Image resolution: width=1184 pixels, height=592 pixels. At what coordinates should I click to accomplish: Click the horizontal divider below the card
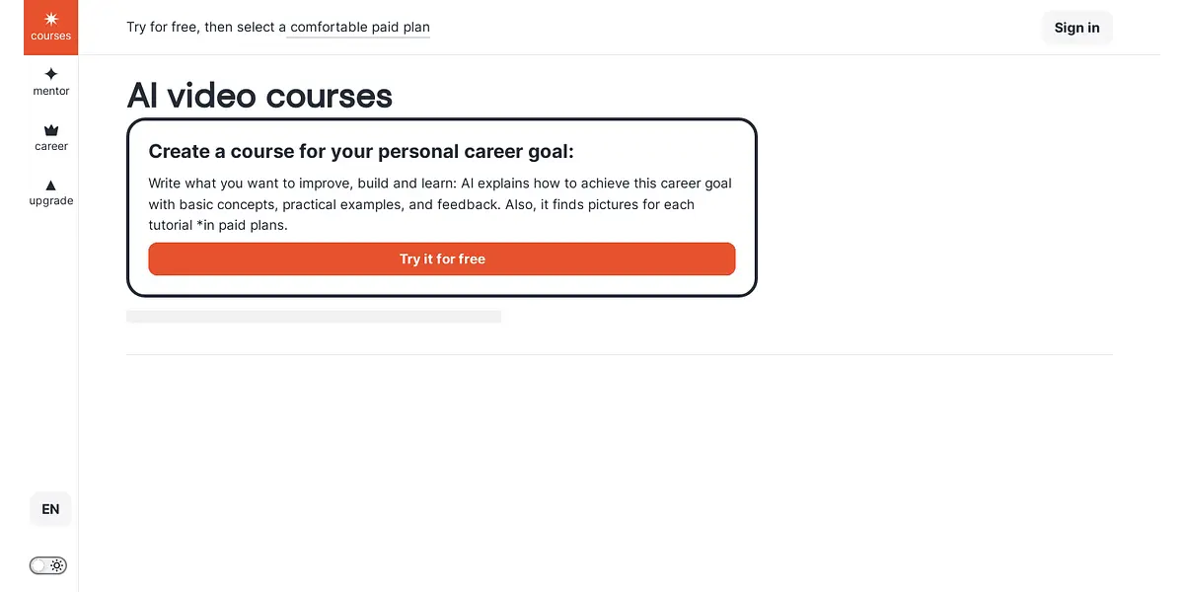[620, 354]
